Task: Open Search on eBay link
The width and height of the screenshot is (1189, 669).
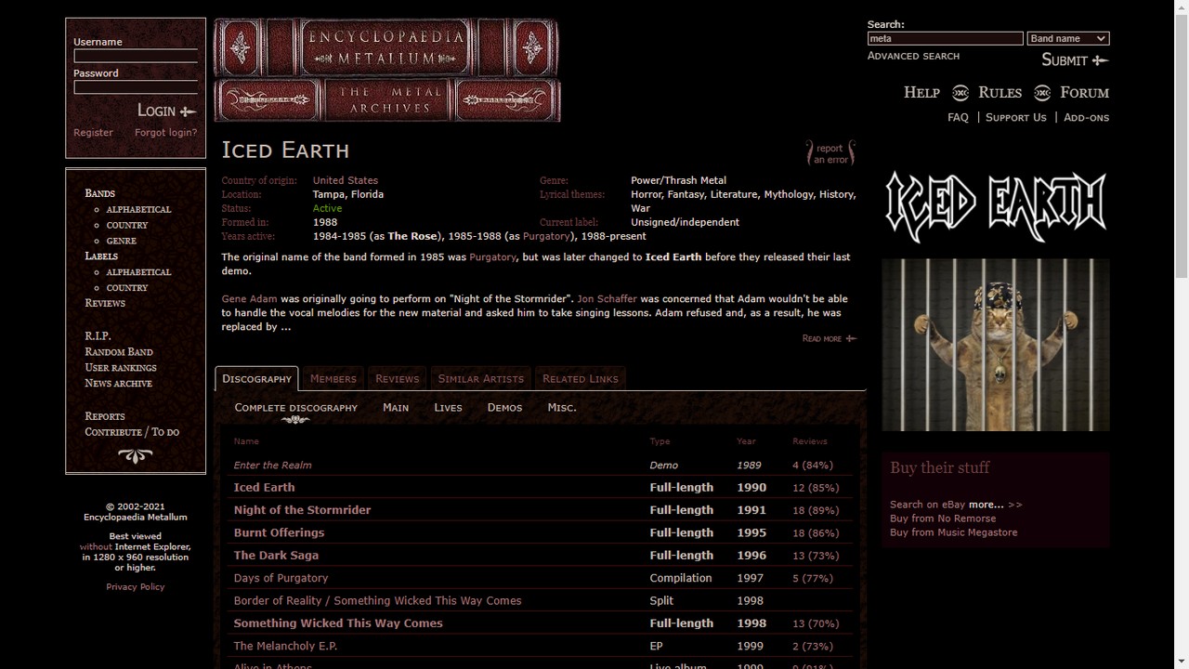Action: pyautogui.click(x=927, y=505)
